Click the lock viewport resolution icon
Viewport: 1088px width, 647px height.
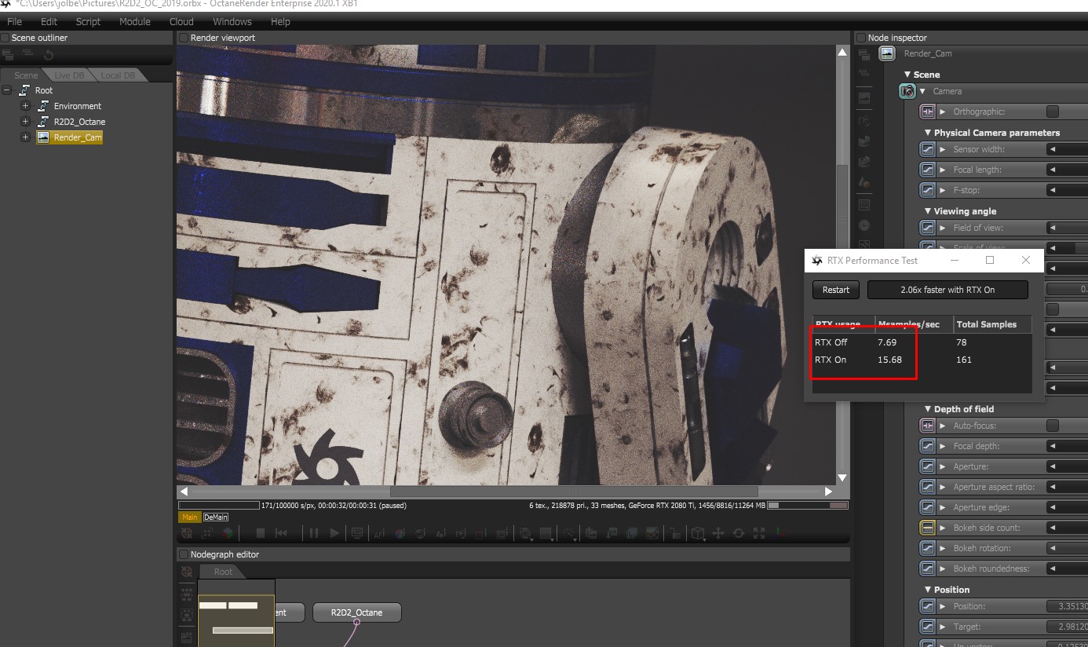coord(674,534)
